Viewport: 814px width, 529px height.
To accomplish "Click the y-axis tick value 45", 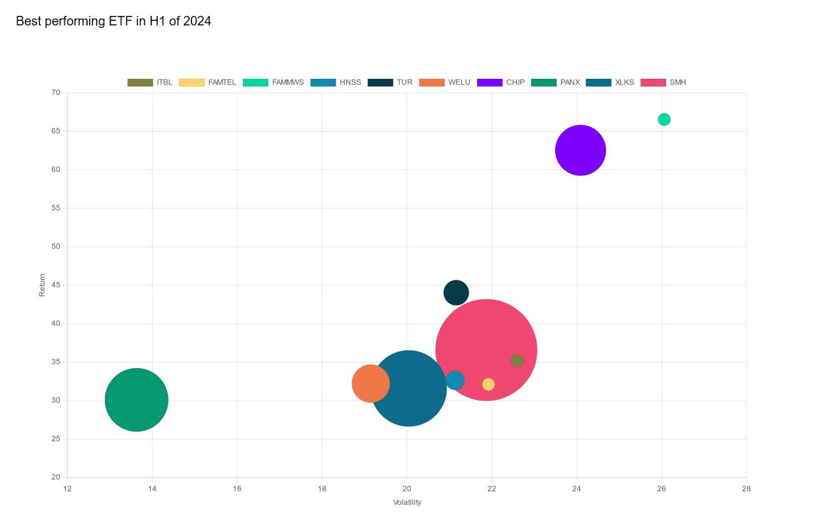I will coord(56,285).
